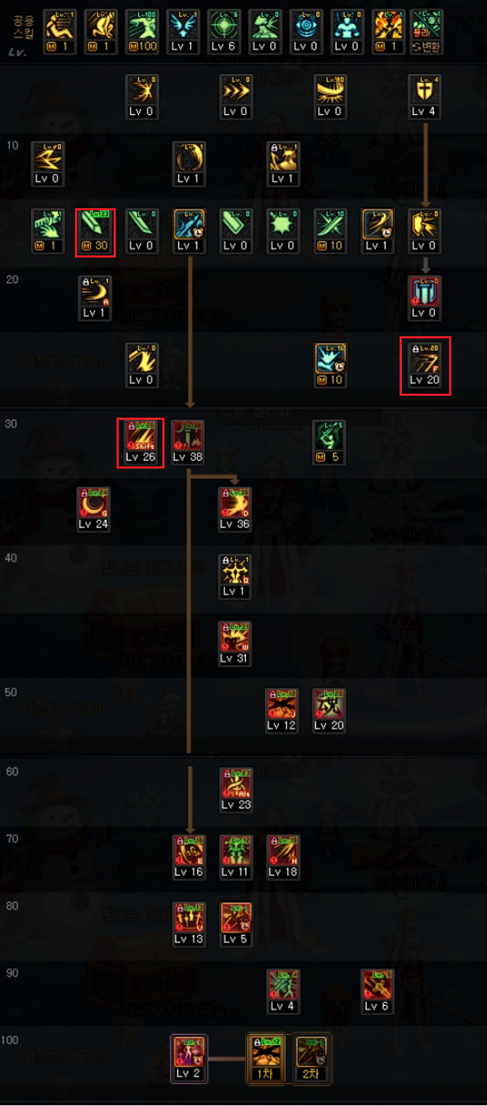This screenshot has width=487, height=1106.
Task: Select the level 100 skill at Lv 2
Action: (x=189, y=1059)
